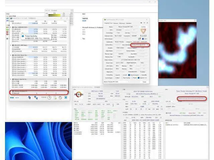
Task: Open the clock timer icon in sensor toolbar
Action: tap(49, 98)
